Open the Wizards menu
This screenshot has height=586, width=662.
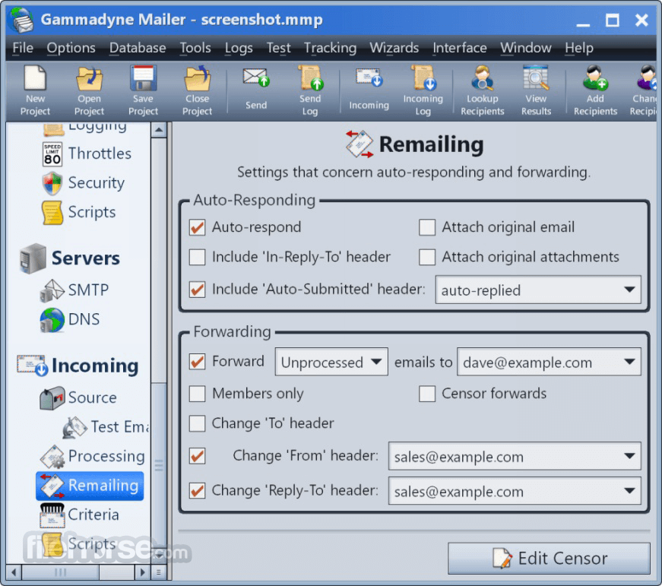[x=394, y=48]
